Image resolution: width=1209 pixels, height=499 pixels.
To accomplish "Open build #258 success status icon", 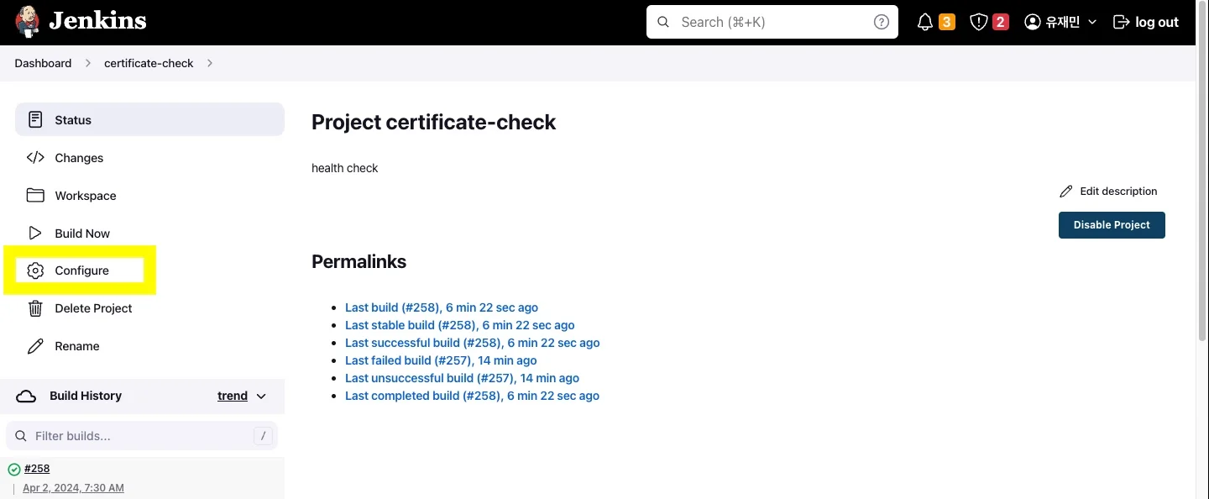I will pos(14,470).
